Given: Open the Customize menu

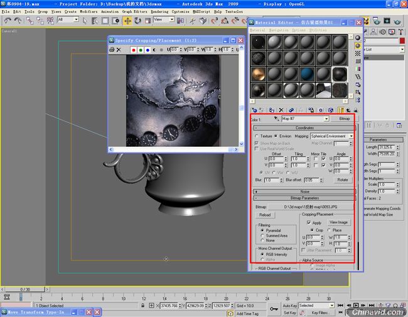Looking at the screenshot, I should 180,12.
